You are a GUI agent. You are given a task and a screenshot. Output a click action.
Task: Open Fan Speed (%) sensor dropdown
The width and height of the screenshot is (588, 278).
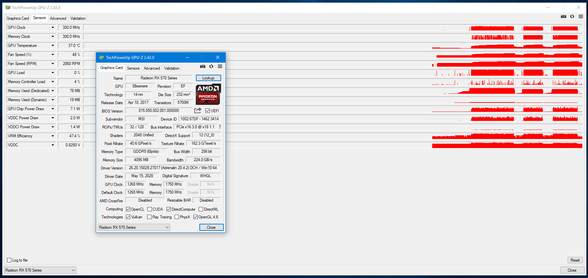53,55
